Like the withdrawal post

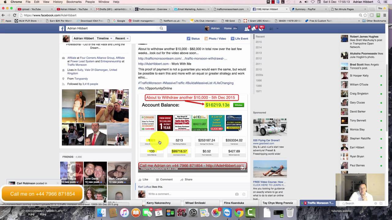pyautogui.click(x=143, y=180)
